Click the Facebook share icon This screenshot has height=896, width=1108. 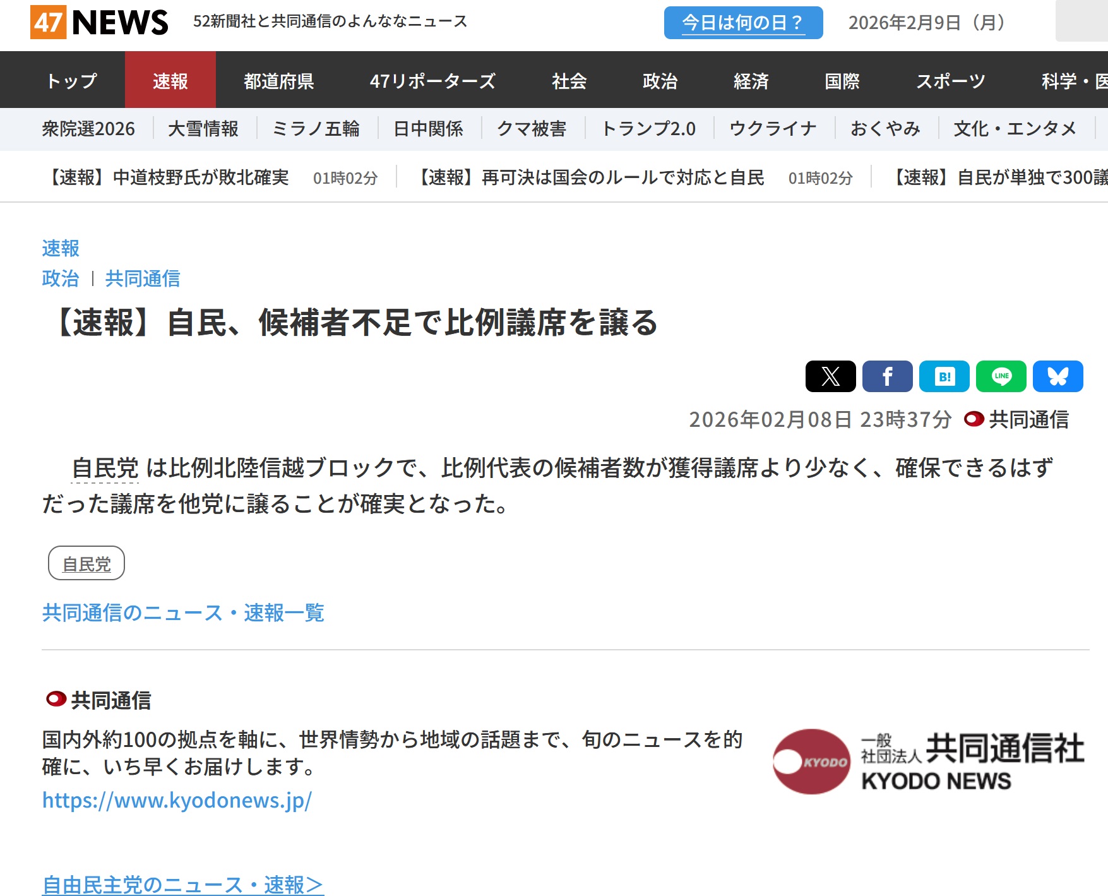(887, 376)
